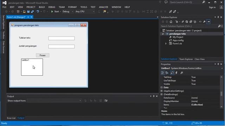The height and width of the screenshot is (126, 225).
Task: Open the Server Explorer side tab
Action: 4,22
